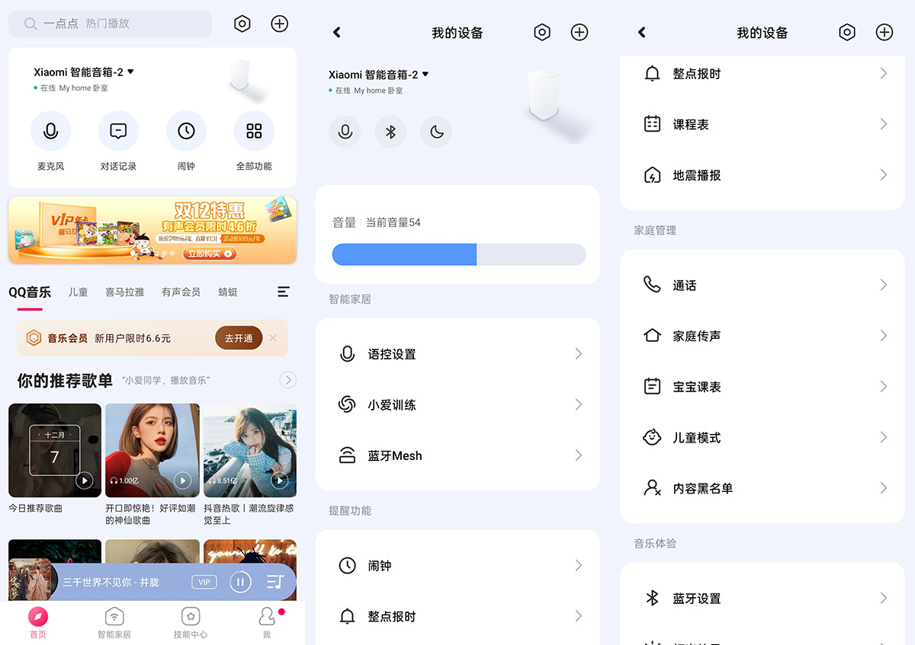Tap the 蓝牙设置 Bluetooth icon
The image size is (915, 645).
652,599
